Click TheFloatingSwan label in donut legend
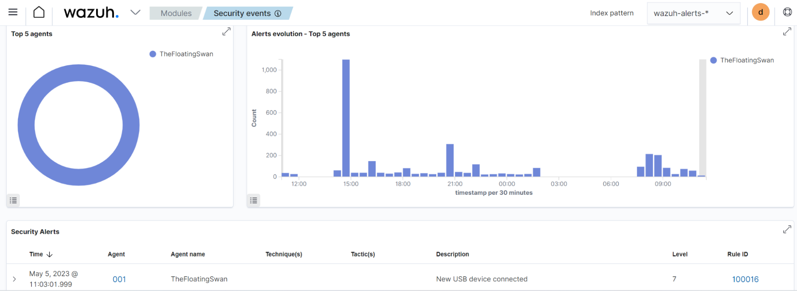 tap(186, 54)
